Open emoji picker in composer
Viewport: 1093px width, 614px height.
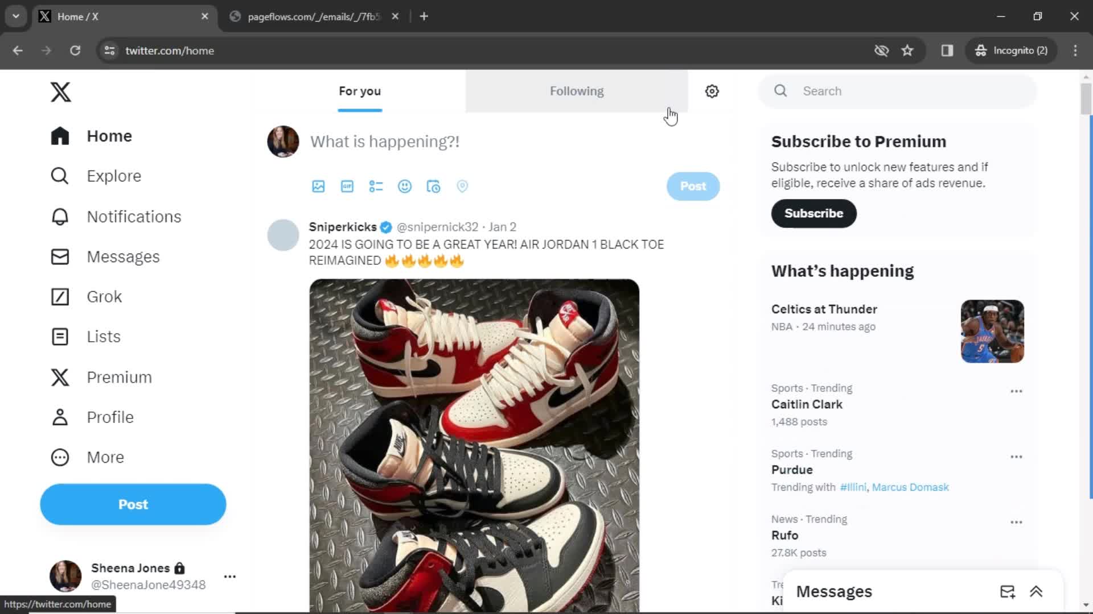click(x=405, y=186)
